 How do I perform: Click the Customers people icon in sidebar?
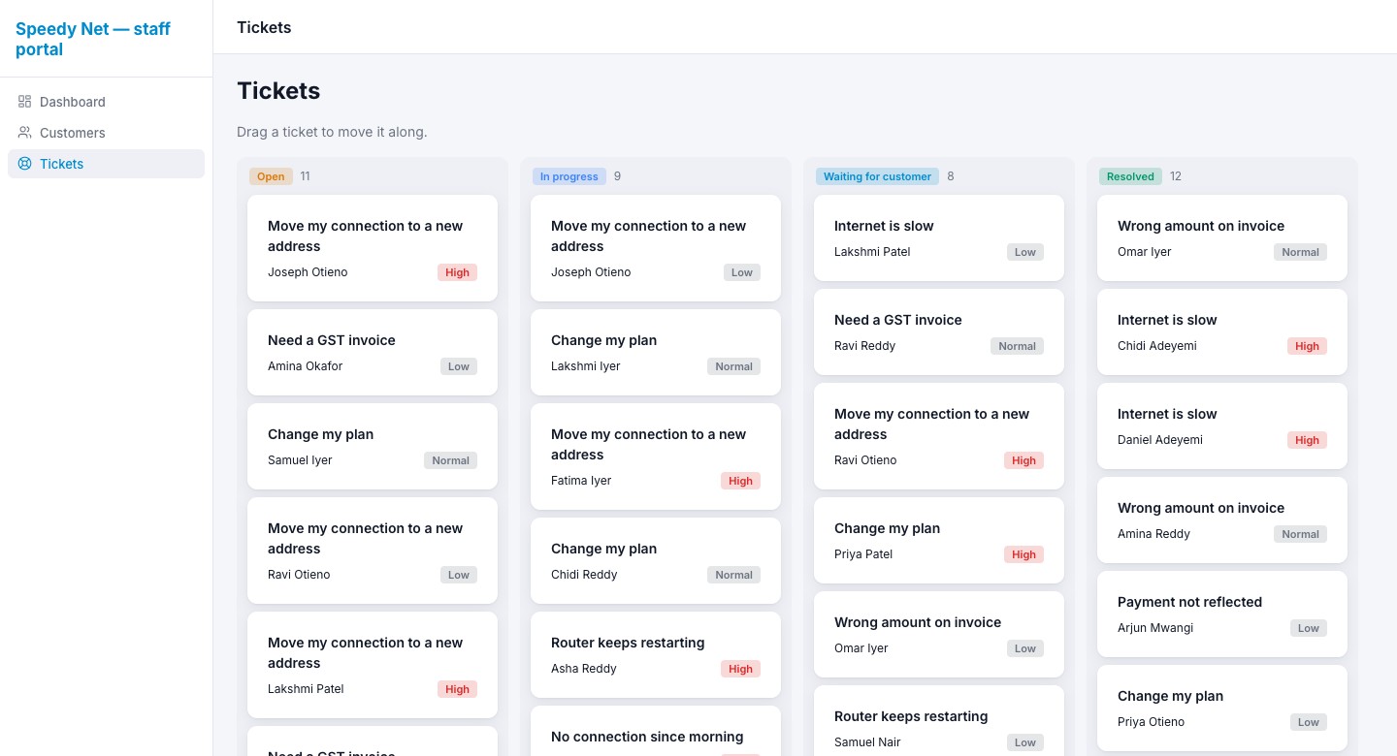[x=25, y=133]
